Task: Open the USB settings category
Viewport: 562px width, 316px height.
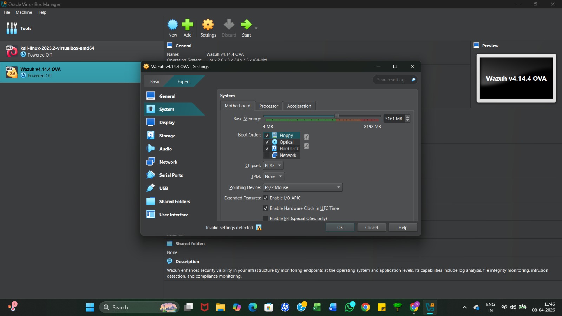Action: pos(174,188)
